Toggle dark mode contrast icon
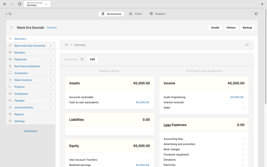The width and height of the screenshot is (267, 167). (x=256, y=14)
